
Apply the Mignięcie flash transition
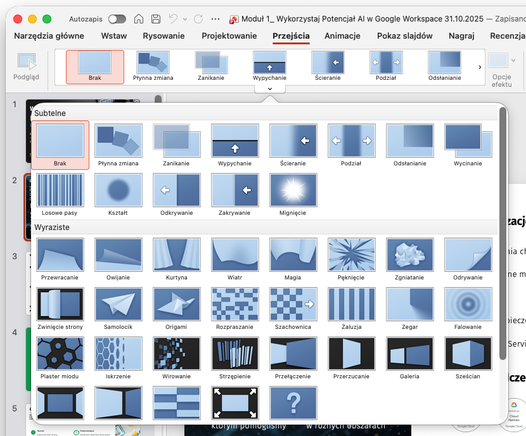coord(293,195)
